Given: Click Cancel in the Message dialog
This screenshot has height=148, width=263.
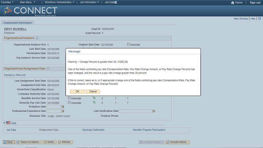Looking at the screenshot, I should click(x=93, y=92).
